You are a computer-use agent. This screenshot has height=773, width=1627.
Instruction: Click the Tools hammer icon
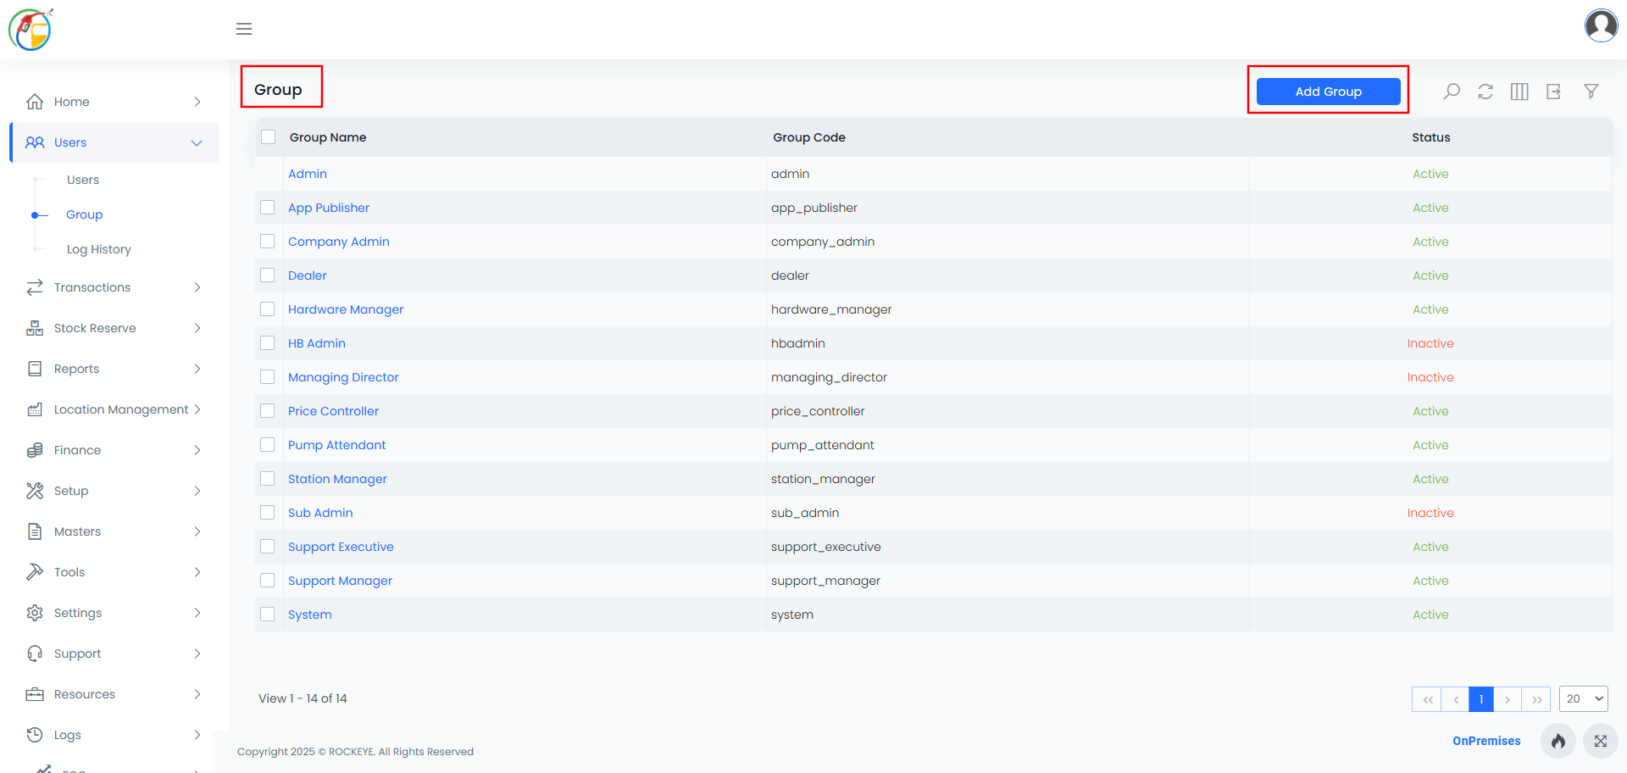[x=35, y=572]
